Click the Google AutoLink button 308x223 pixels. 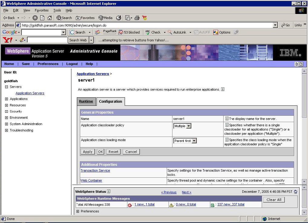click(x=177, y=32)
